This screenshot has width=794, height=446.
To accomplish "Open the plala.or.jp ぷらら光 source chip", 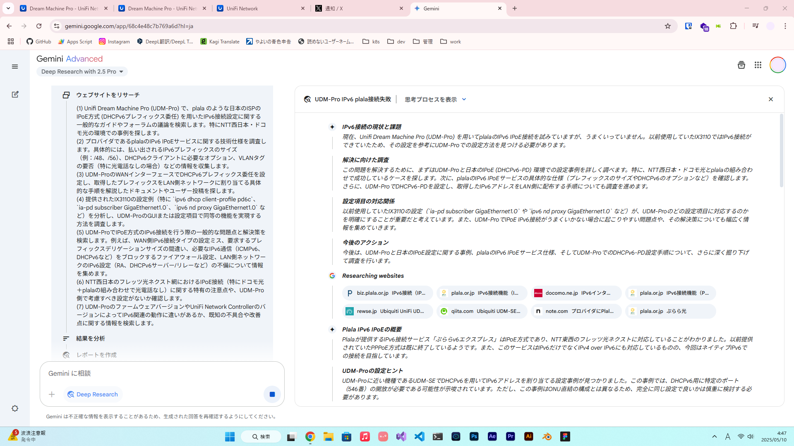I will [x=670, y=311].
